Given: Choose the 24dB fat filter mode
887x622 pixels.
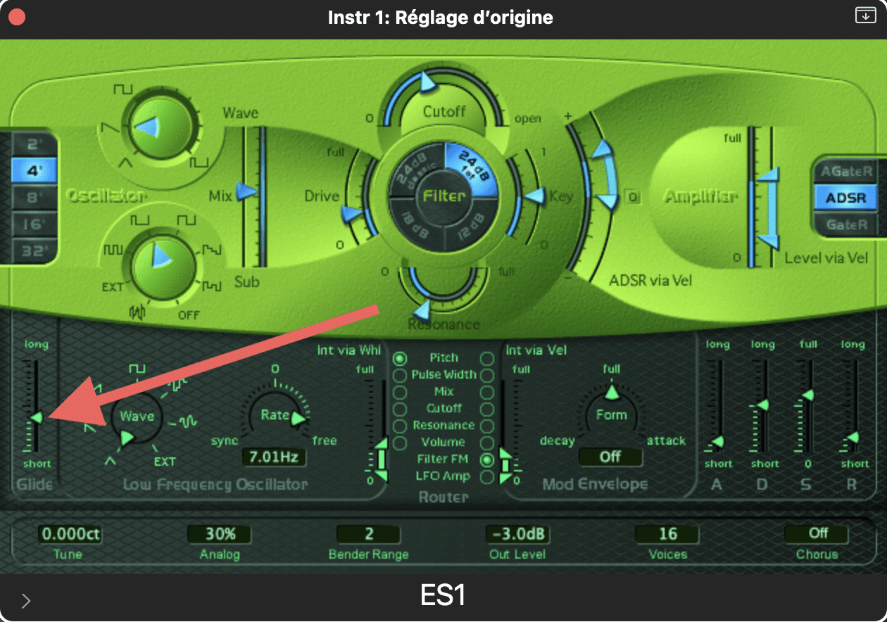Looking at the screenshot, I should pyautogui.click(x=471, y=167).
